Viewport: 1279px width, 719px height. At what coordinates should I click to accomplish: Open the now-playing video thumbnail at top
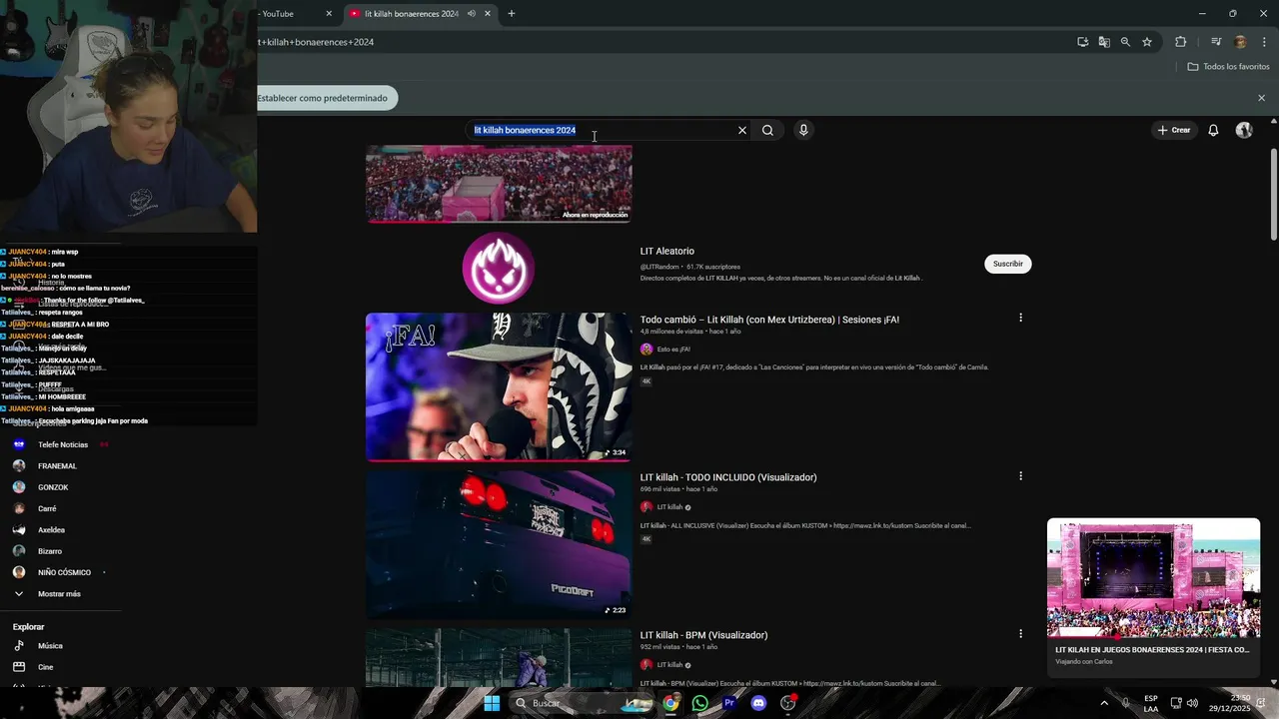pyautogui.click(x=499, y=184)
